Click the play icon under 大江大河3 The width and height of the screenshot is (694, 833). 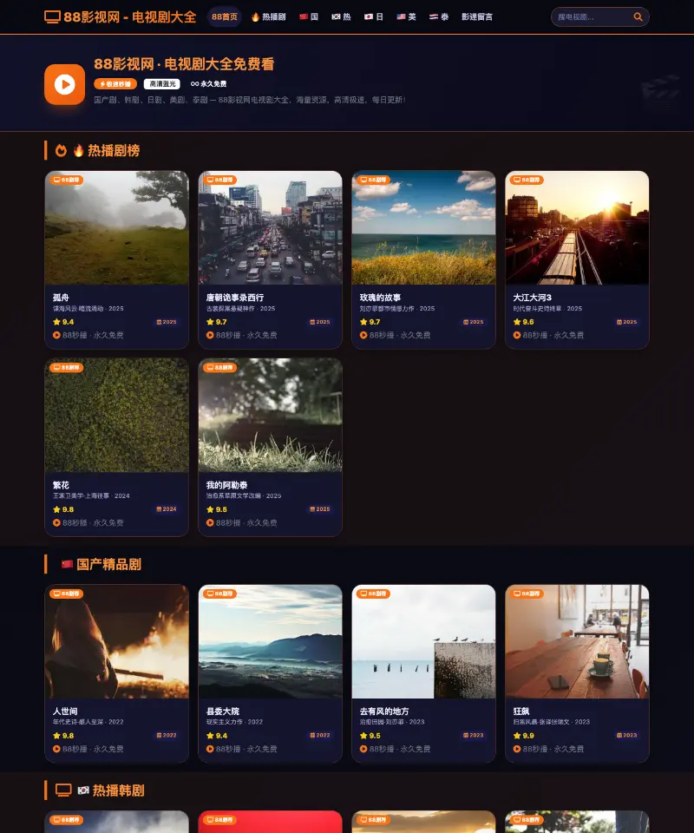517,335
